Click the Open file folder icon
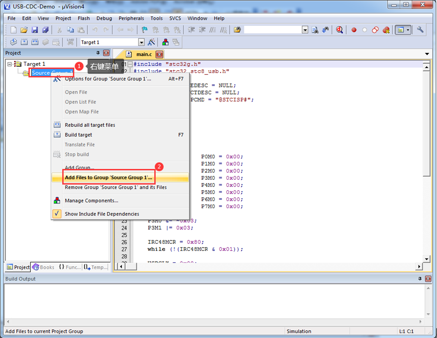The image size is (437, 338). coord(24,30)
